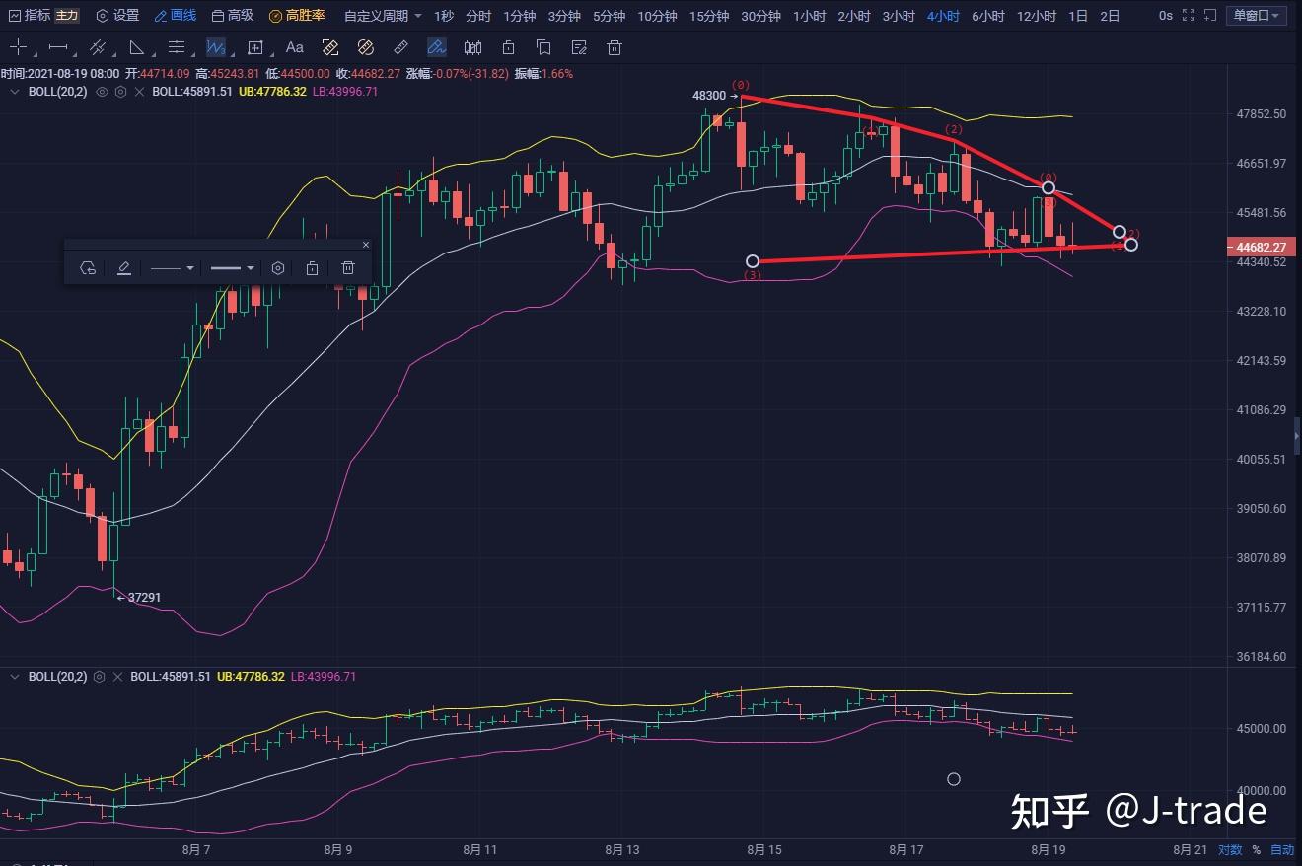
Task: Open settings hexagon in floating line toolbar
Action: click(x=278, y=268)
